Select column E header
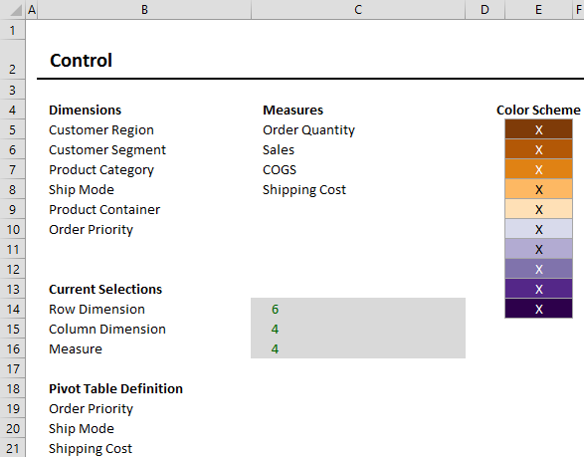Screen dimensions: 584x457 [538, 9]
